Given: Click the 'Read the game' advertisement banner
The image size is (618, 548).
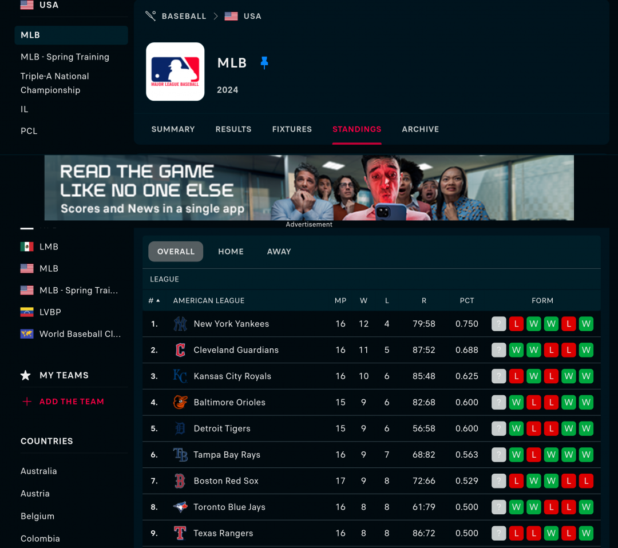Looking at the screenshot, I should coord(309,188).
